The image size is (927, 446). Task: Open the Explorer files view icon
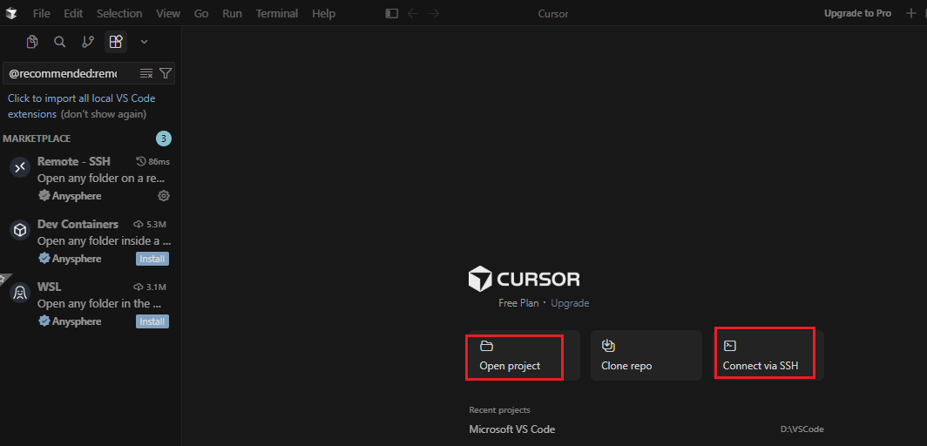(32, 41)
